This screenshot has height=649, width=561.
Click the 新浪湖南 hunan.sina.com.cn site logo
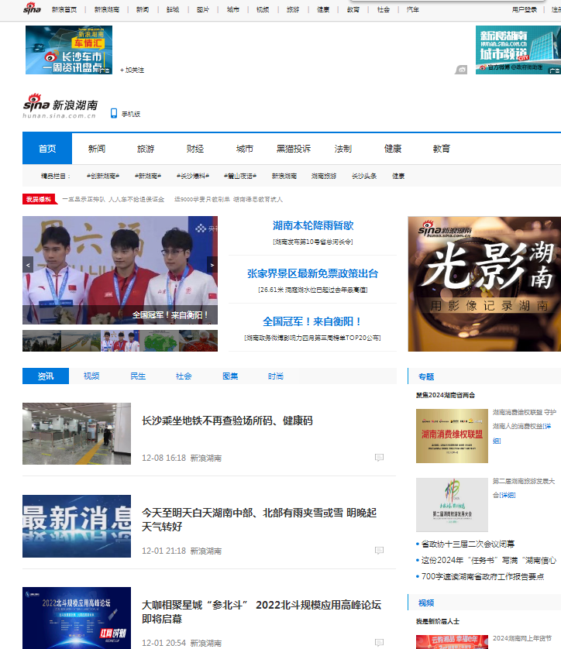coord(60,106)
